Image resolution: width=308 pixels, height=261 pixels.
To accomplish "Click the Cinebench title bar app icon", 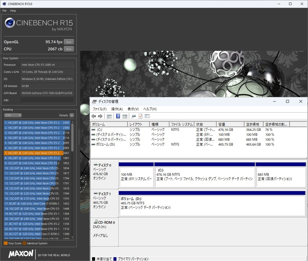I will 4,4.
